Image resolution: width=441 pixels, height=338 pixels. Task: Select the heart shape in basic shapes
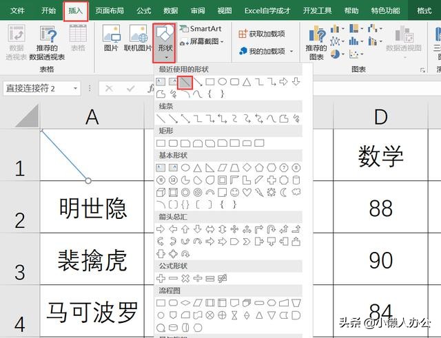point(247,193)
